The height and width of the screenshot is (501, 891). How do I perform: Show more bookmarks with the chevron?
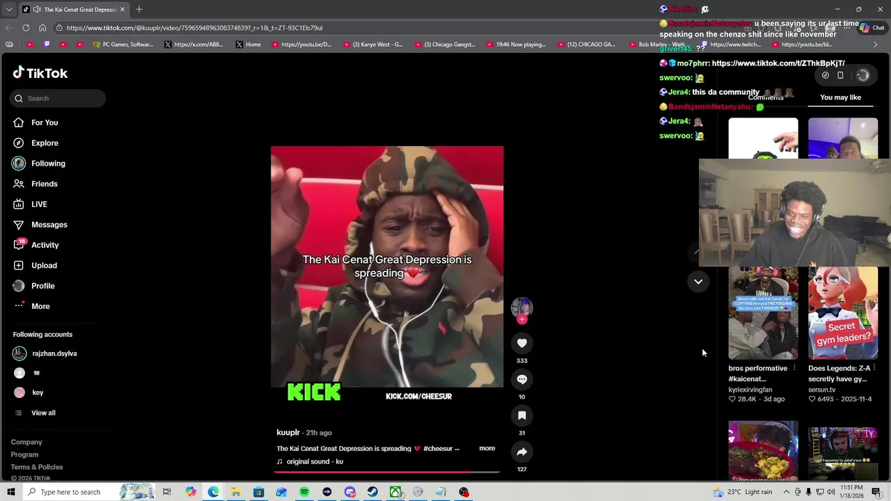click(875, 45)
